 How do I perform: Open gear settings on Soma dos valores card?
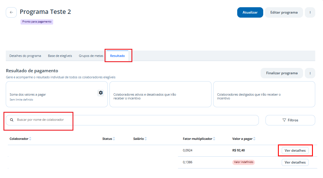tap(101, 93)
